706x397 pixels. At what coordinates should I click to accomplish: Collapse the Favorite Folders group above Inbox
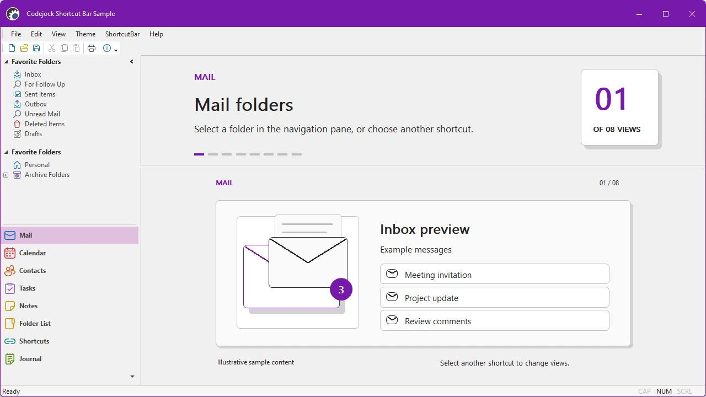pyautogui.click(x=6, y=62)
